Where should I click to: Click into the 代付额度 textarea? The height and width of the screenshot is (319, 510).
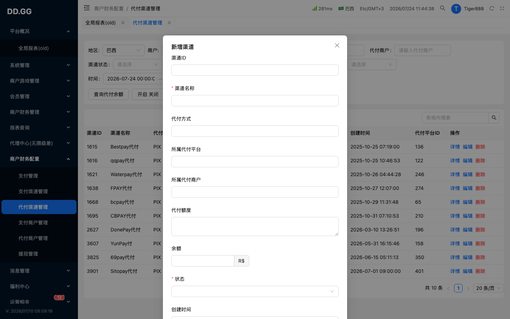coord(255,226)
